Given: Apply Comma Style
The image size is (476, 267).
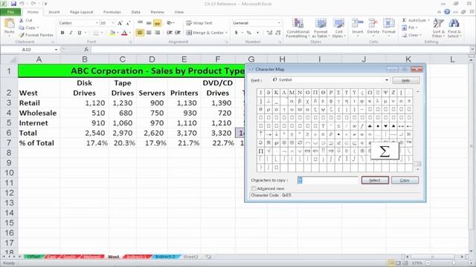Looking at the screenshot, I should tap(258, 33).
